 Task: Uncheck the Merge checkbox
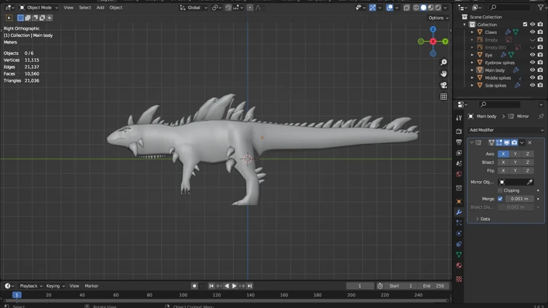coord(500,199)
